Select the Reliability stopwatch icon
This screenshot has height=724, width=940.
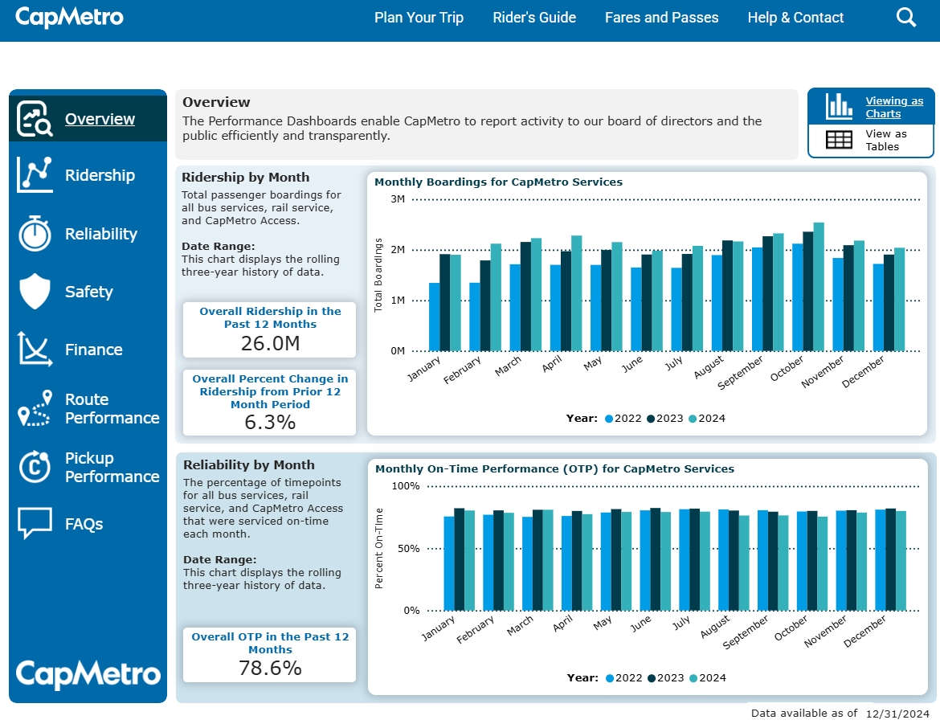[35, 234]
